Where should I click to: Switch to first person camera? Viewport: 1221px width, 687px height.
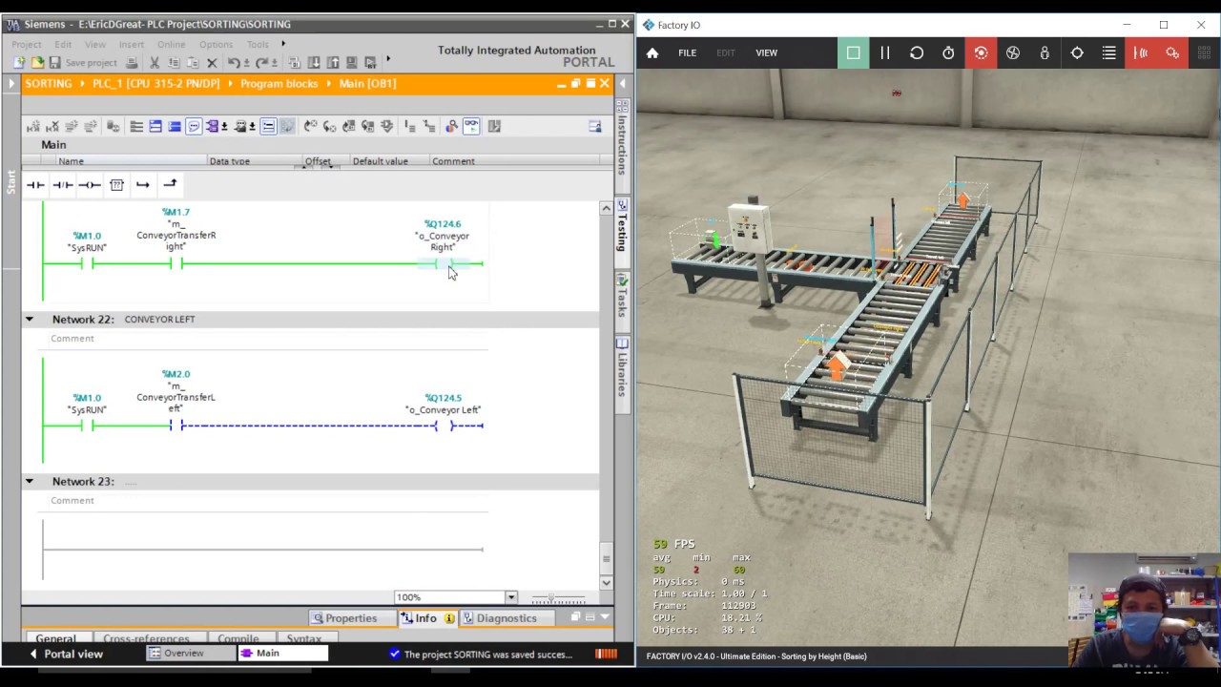point(1045,52)
